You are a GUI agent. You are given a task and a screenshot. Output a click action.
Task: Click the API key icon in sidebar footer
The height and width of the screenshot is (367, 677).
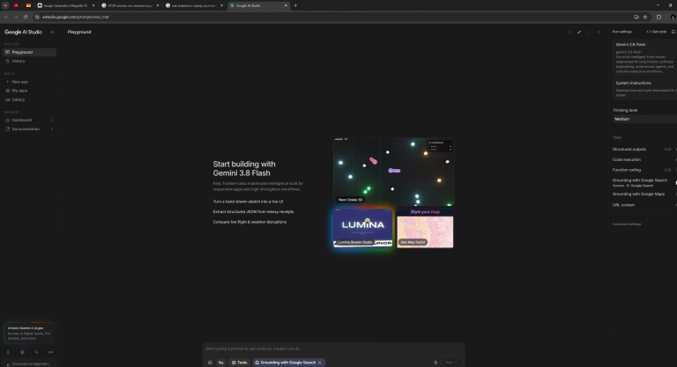(50, 352)
